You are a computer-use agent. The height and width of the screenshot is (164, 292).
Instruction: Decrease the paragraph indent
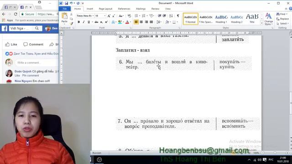(159, 16)
